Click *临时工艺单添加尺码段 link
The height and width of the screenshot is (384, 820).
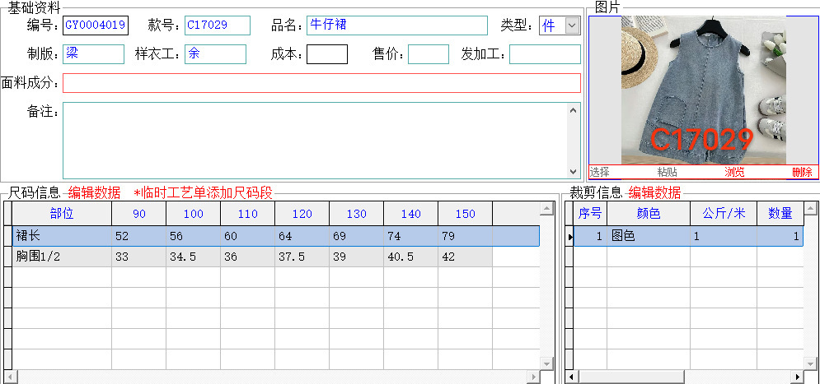point(204,193)
